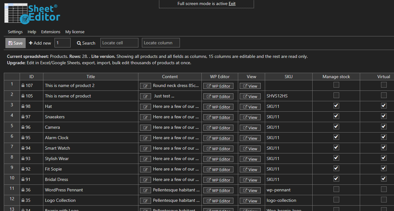Screen dimensions: 394x211
Task: Click the Save button
Action: coord(16,43)
